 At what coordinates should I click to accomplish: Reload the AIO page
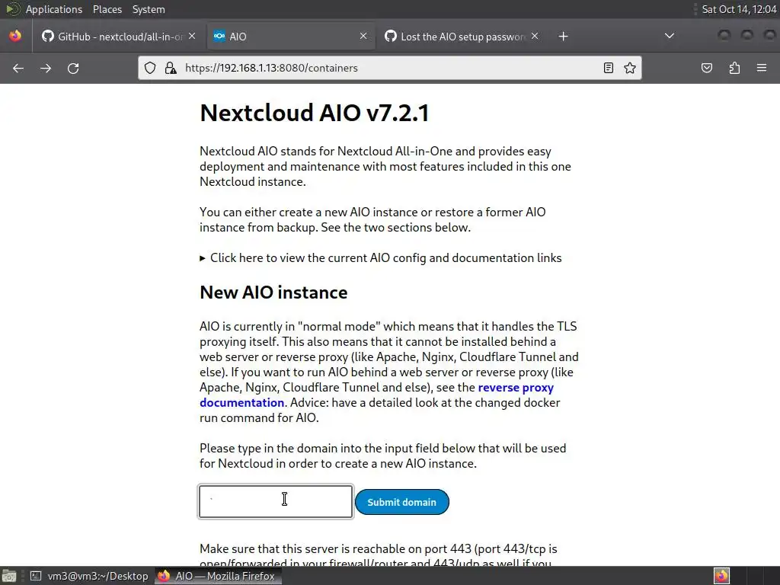[73, 68]
